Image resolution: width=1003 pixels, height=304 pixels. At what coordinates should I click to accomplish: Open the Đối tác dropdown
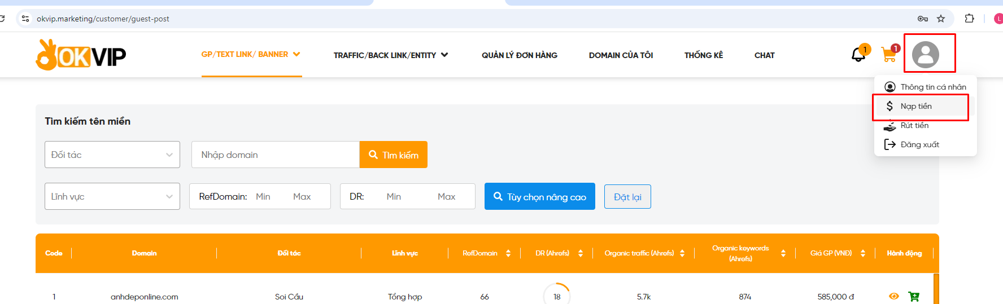(112, 155)
